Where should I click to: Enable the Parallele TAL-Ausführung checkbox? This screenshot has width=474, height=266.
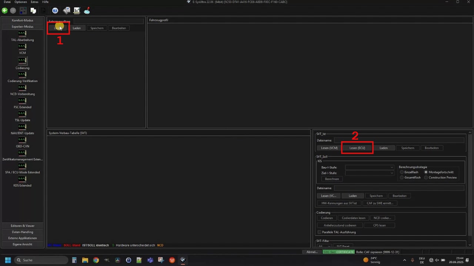320,232
